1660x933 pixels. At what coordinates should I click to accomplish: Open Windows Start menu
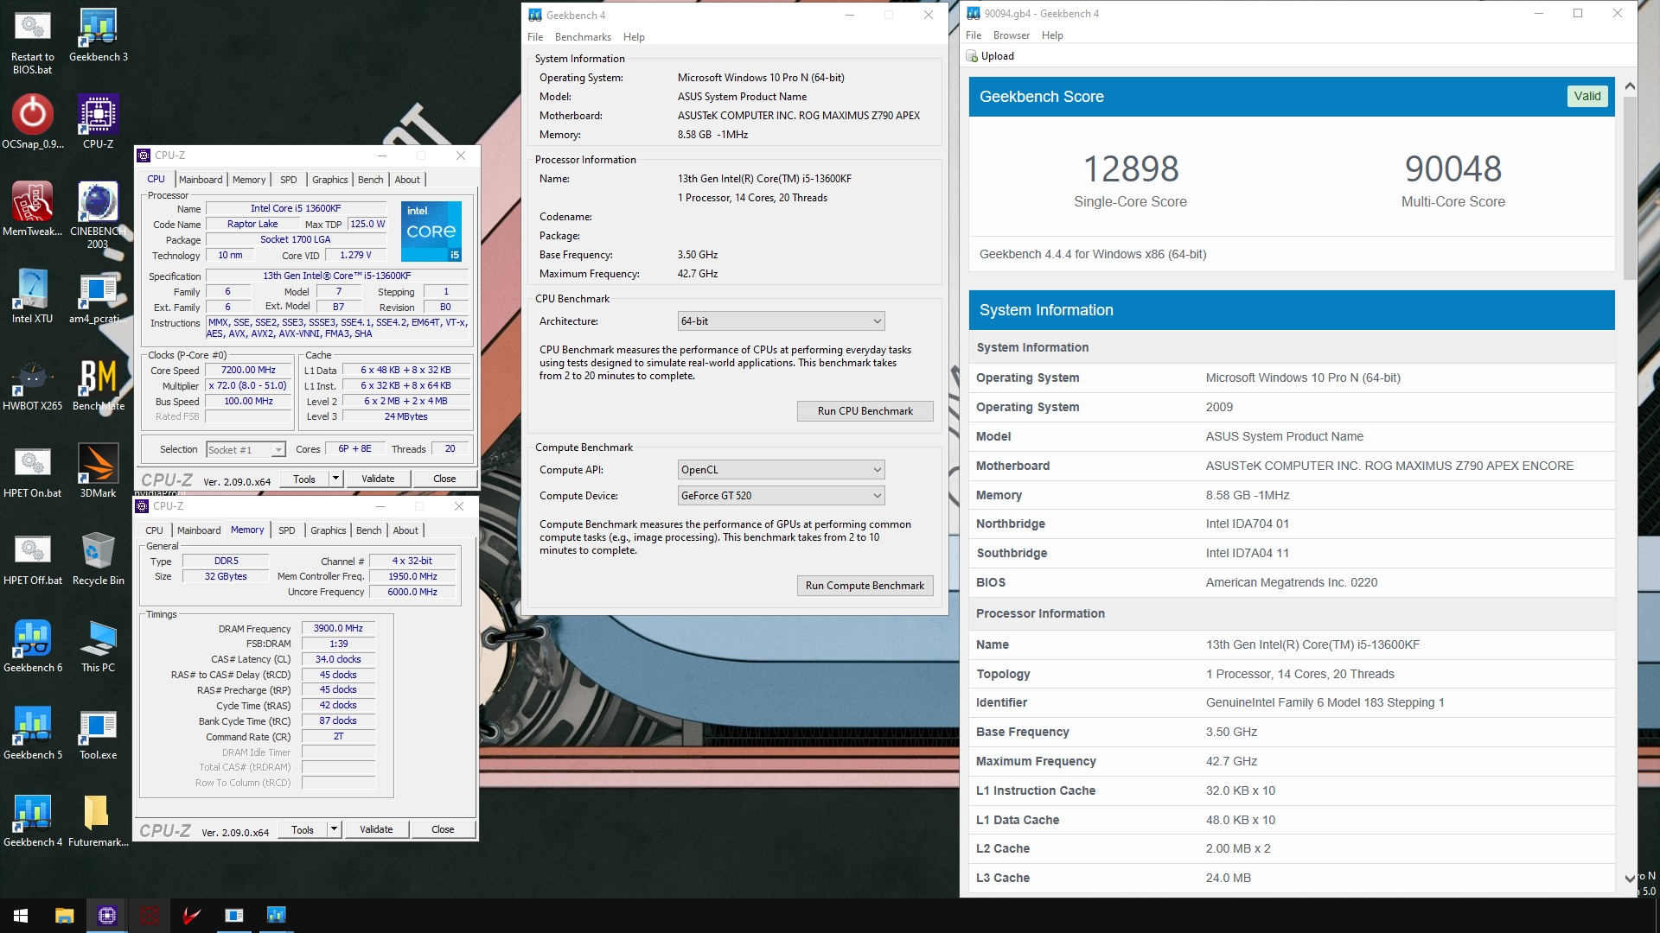click(x=21, y=916)
